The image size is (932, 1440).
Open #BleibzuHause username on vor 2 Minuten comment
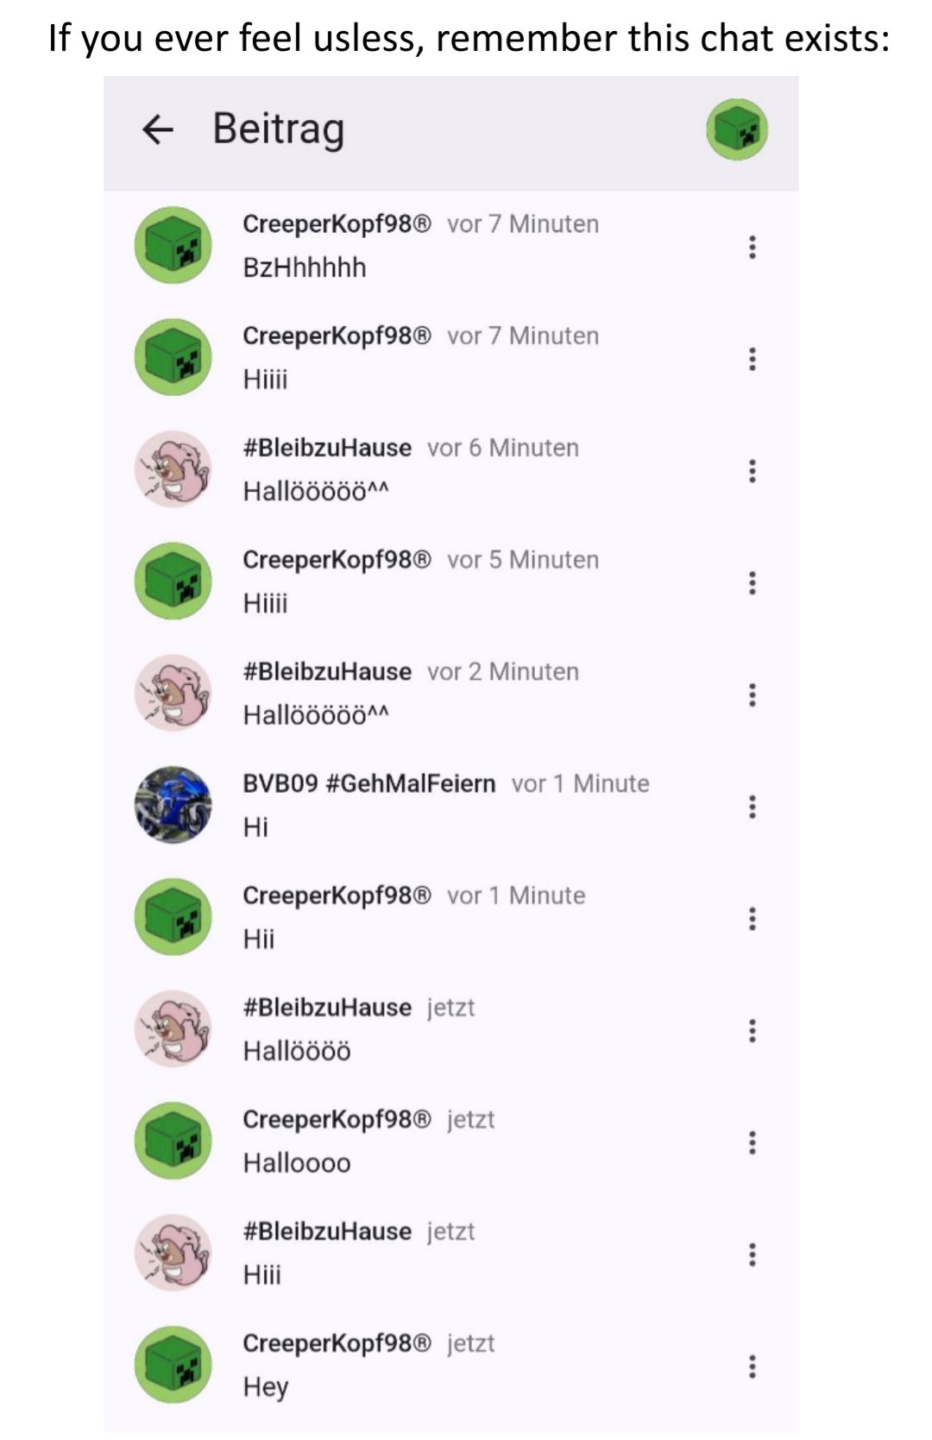327,671
